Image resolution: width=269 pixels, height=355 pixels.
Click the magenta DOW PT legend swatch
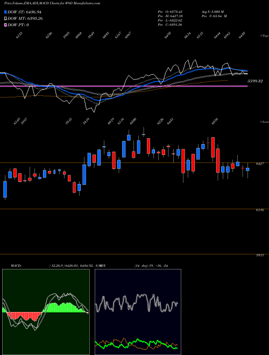tap(5, 25)
